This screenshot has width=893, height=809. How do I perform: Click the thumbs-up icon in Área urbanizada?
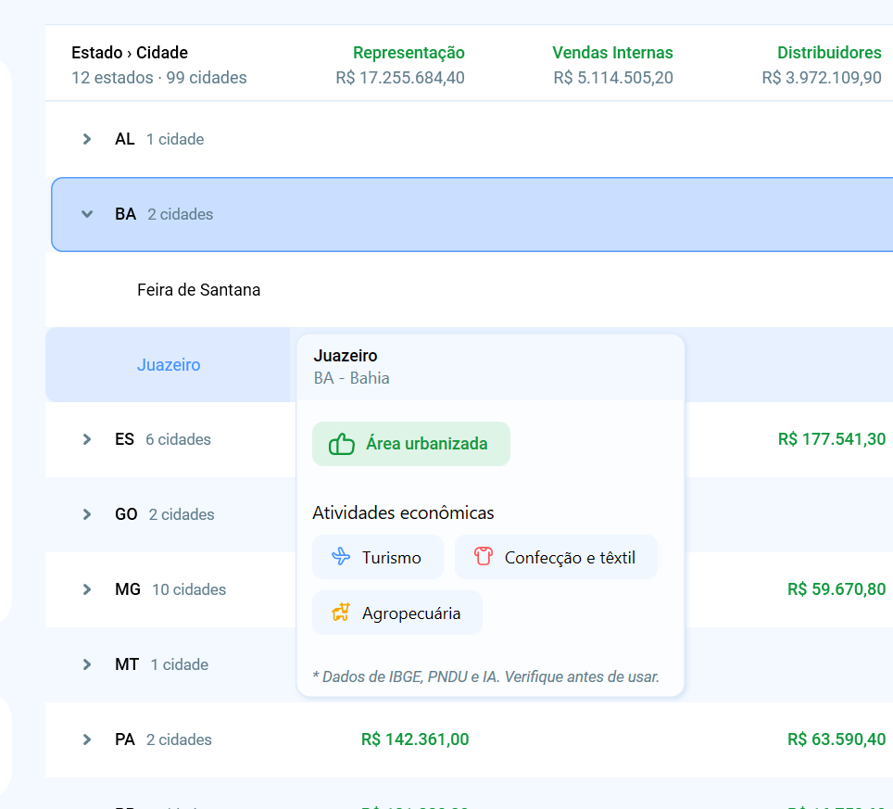pos(342,444)
